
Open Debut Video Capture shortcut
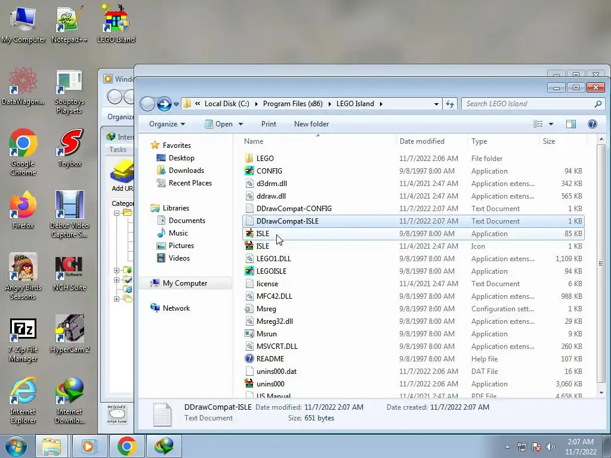click(69, 215)
